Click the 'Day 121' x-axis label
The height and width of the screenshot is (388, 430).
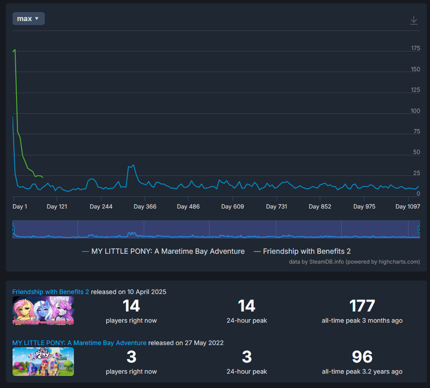(57, 207)
